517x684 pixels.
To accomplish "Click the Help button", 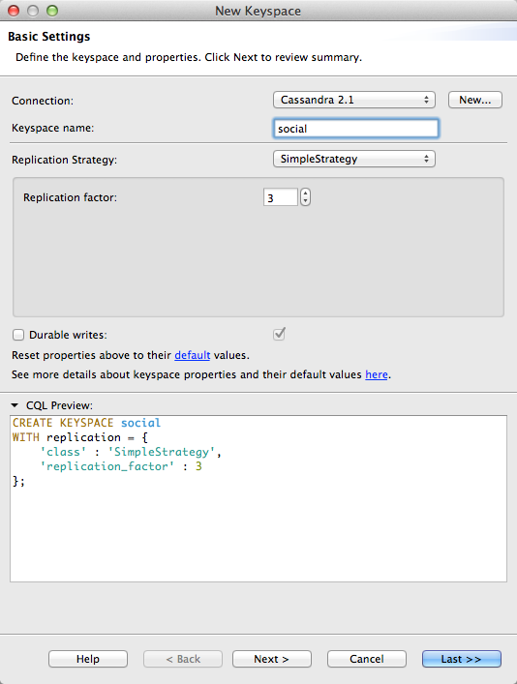I will point(88,659).
